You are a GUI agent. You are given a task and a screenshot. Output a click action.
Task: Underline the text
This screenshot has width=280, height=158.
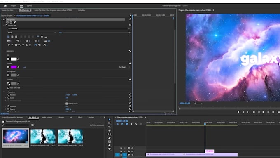30,45
